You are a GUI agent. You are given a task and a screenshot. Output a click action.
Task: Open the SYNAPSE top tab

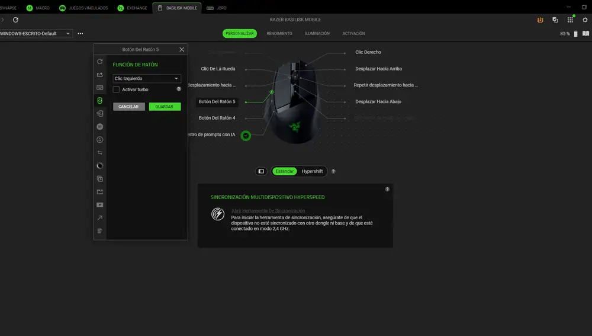coord(8,8)
